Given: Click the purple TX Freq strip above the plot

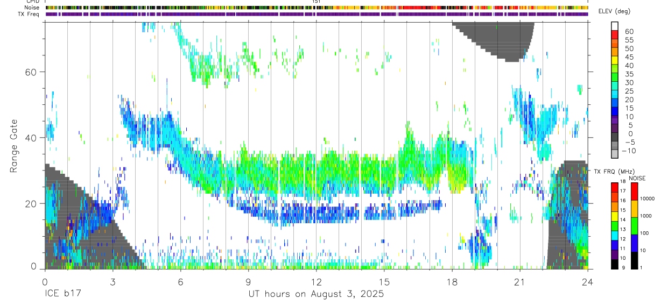Looking at the screenshot, I should pyautogui.click(x=317, y=14).
